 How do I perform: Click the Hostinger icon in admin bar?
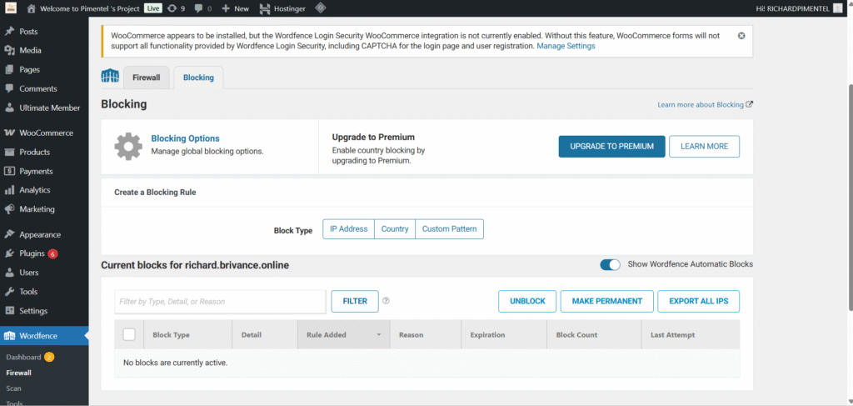(x=265, y=8)
